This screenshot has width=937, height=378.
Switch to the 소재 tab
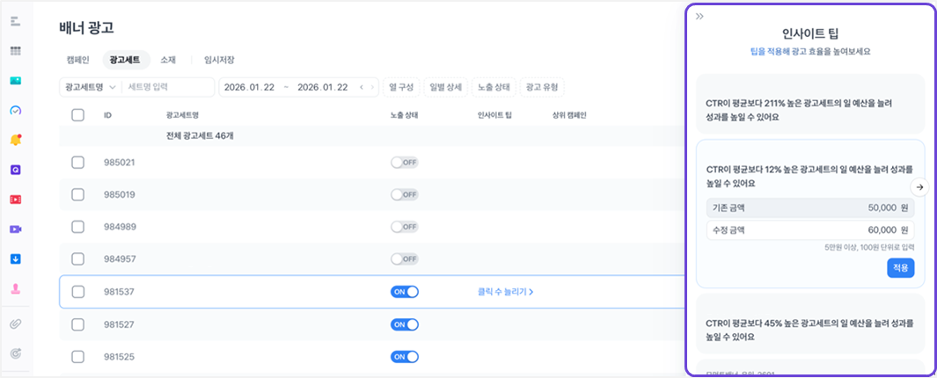[x=168, y=60]
